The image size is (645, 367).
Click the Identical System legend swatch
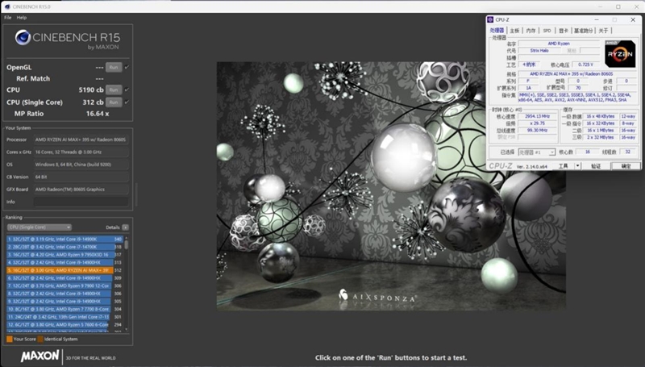click(40, 340)
